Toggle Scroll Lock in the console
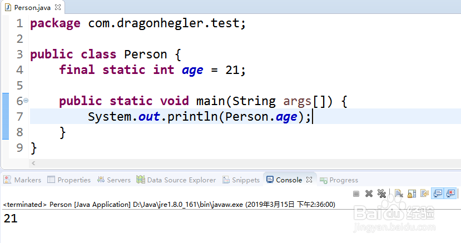461x243 pixels. 412,194
